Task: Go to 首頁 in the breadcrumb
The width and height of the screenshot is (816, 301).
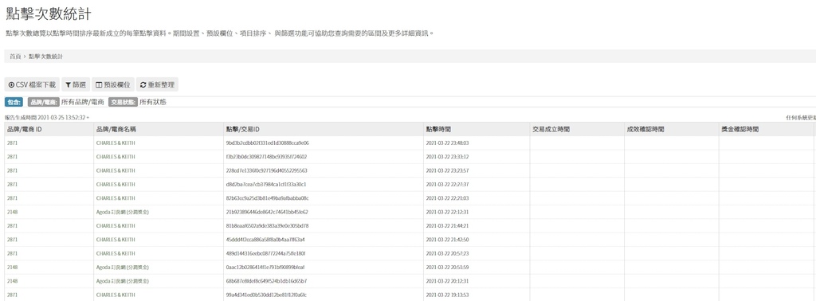Action: [x=15, y=57]
